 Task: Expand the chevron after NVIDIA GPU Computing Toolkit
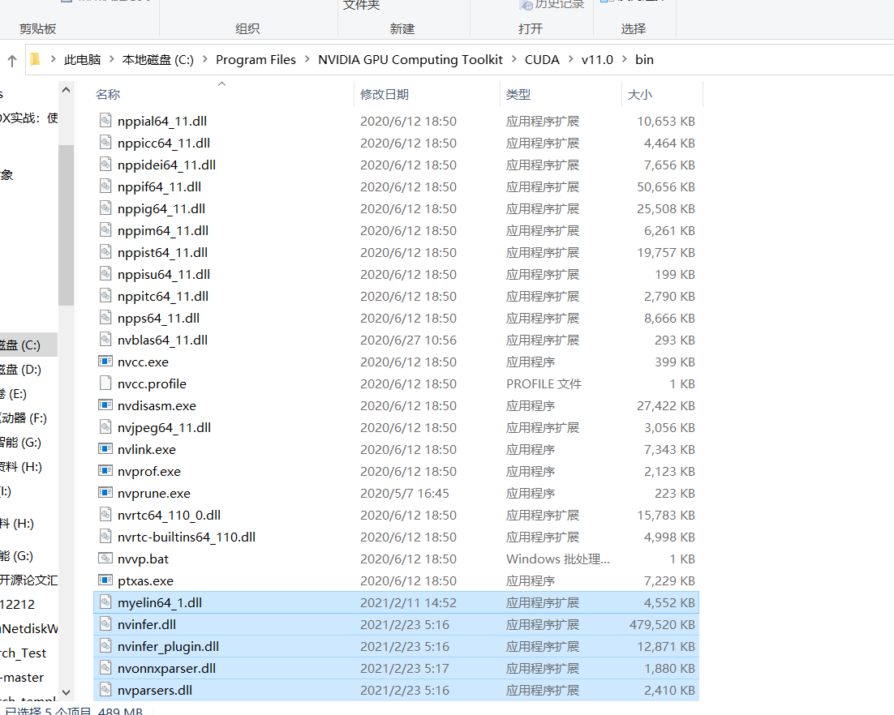[514, 59]
